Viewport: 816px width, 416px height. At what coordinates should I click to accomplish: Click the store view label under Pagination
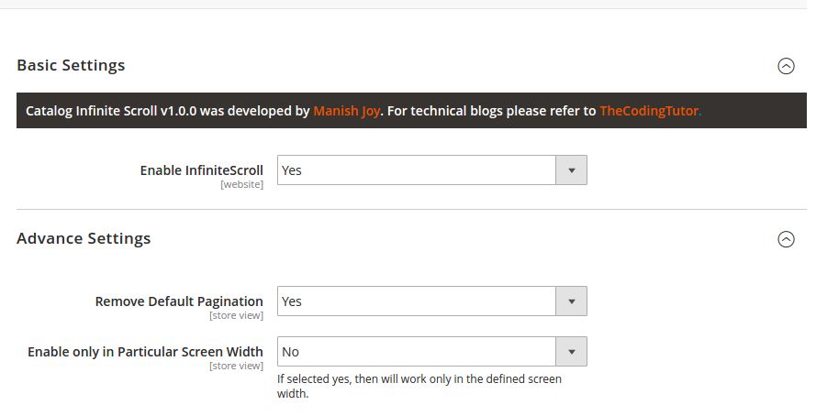(x=236, y=316)
